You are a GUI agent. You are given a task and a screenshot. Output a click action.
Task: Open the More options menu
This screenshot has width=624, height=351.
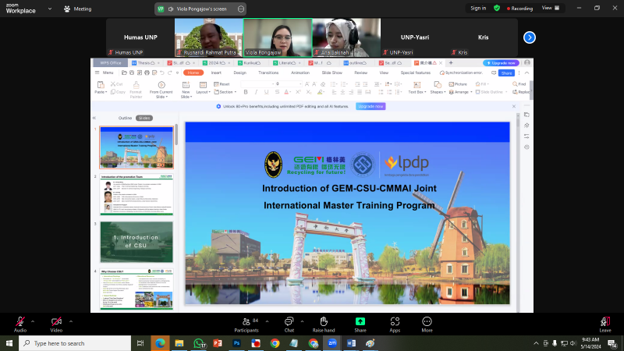(427, 324)
